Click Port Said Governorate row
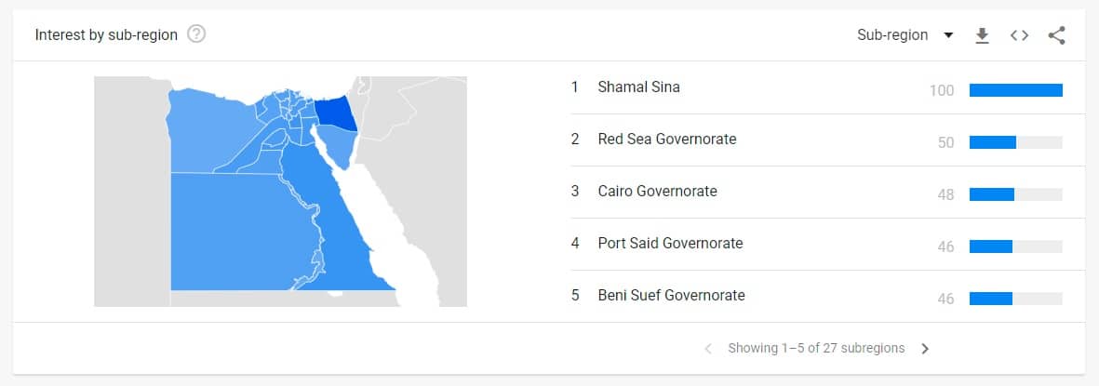The height and width of the screenshot is (386, 1099). (817, 244)
